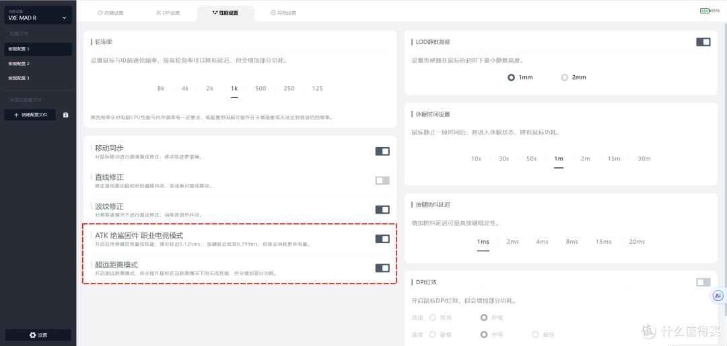Viewport: 727px width, 346px height.
Task: Select profile 板载配置 1
Action: [x=38, y=48]
